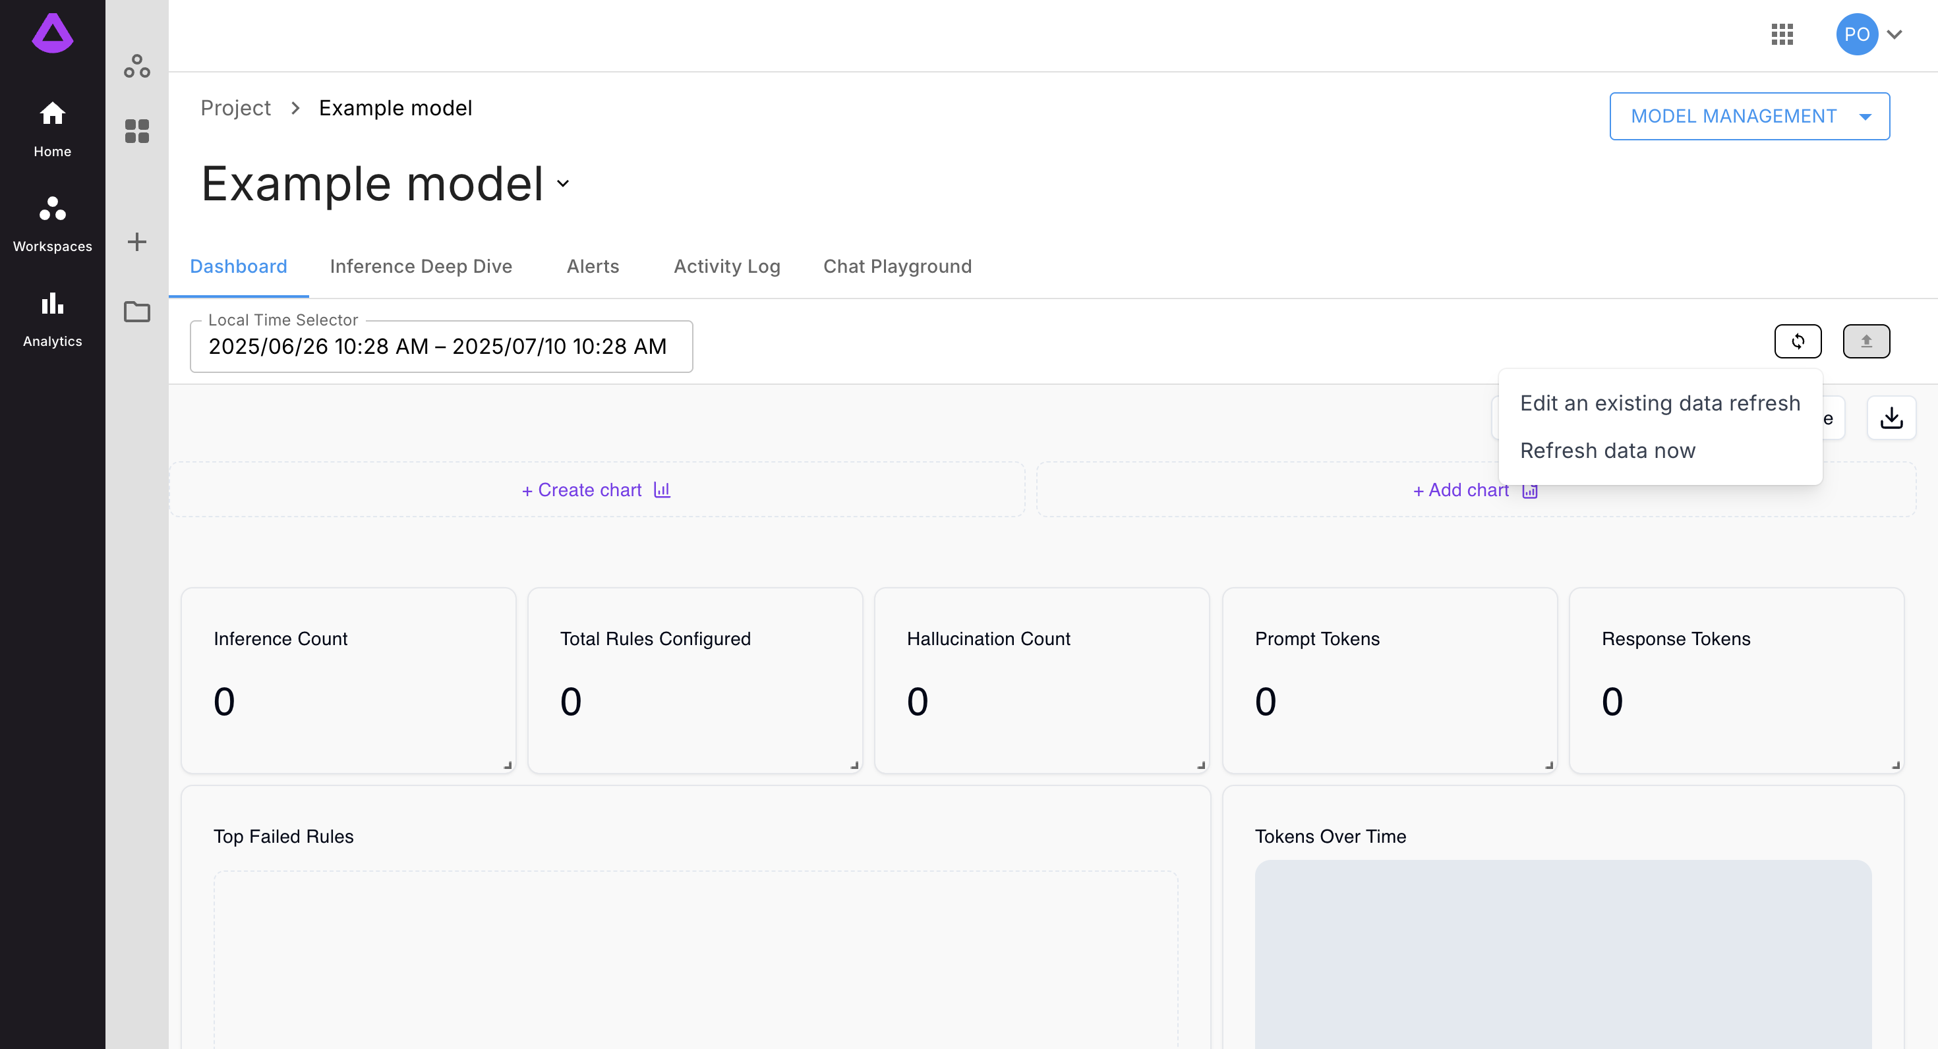Choose Refresh data now

(1660, 451)
